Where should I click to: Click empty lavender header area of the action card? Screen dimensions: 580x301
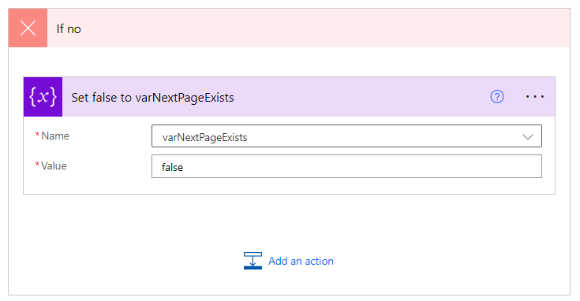(x=359, y=97)
